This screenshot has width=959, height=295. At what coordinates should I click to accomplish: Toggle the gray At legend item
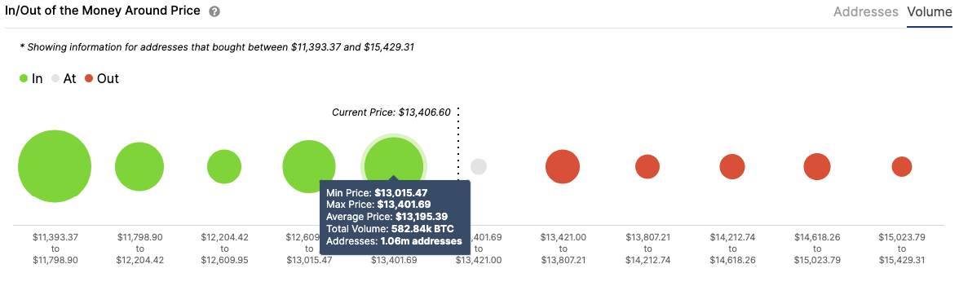pyautogui.click(x=64, y=78)
